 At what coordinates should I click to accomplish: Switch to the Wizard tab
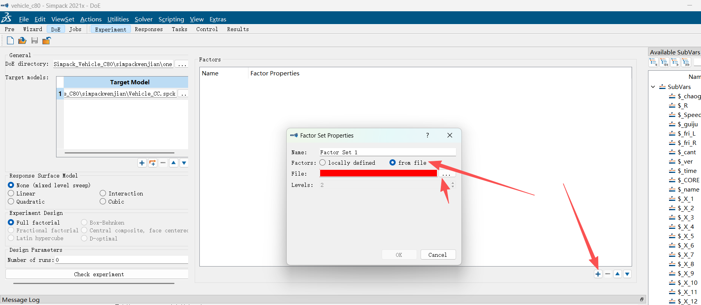(33, 29)
